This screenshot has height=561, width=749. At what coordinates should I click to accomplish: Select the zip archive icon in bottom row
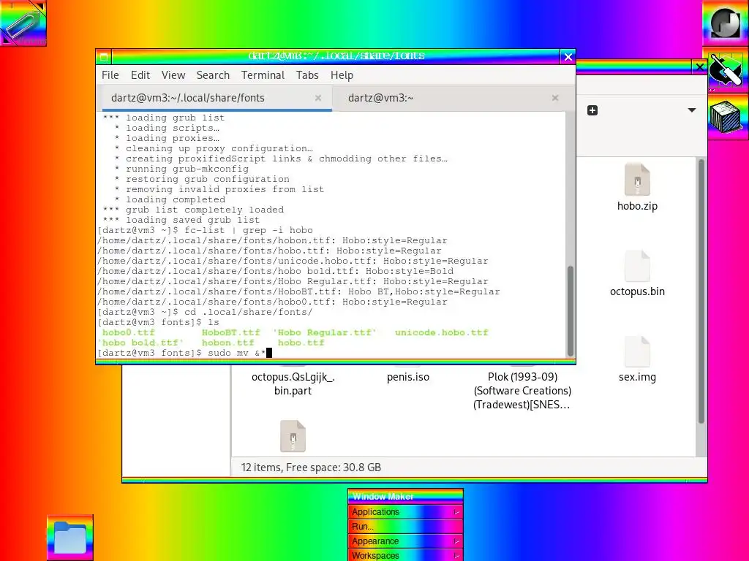[x=293, y=436]
